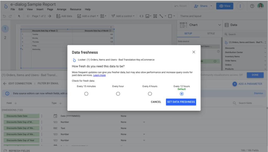
Task: Select the Text box tool
Action: coord(155,16)
